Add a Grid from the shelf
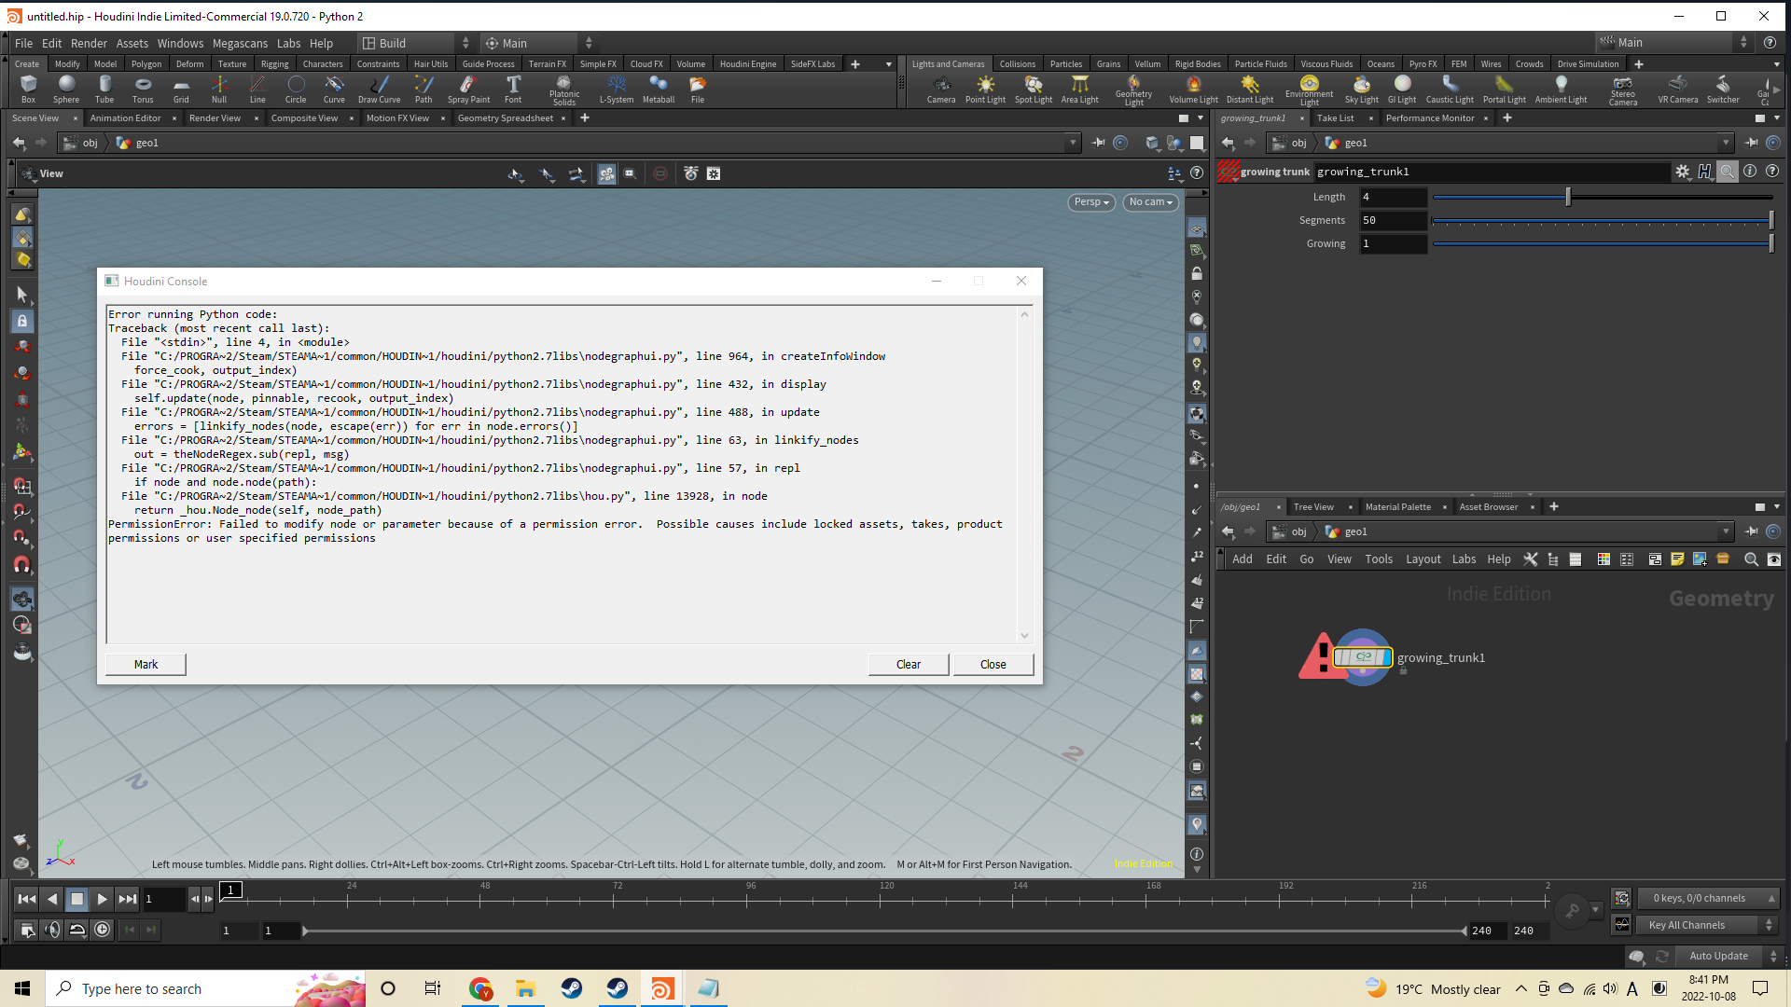1791x1007 pixels. click(x=181, y=89)
